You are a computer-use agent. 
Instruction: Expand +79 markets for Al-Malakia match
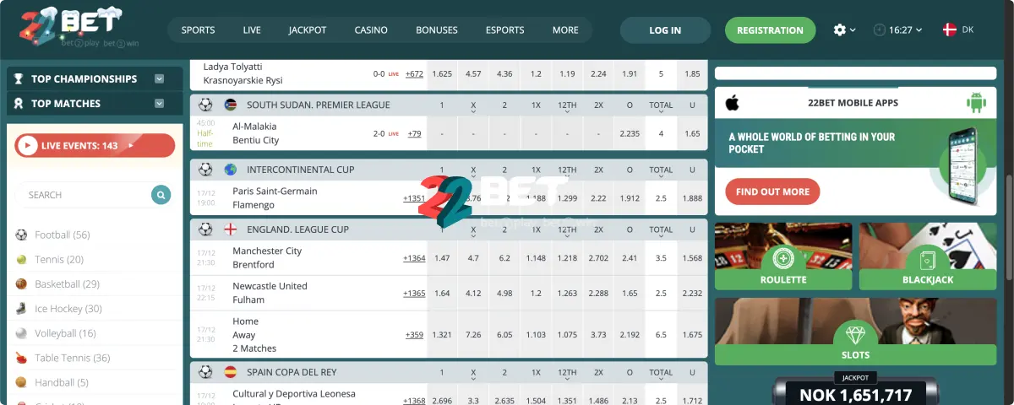414,133
